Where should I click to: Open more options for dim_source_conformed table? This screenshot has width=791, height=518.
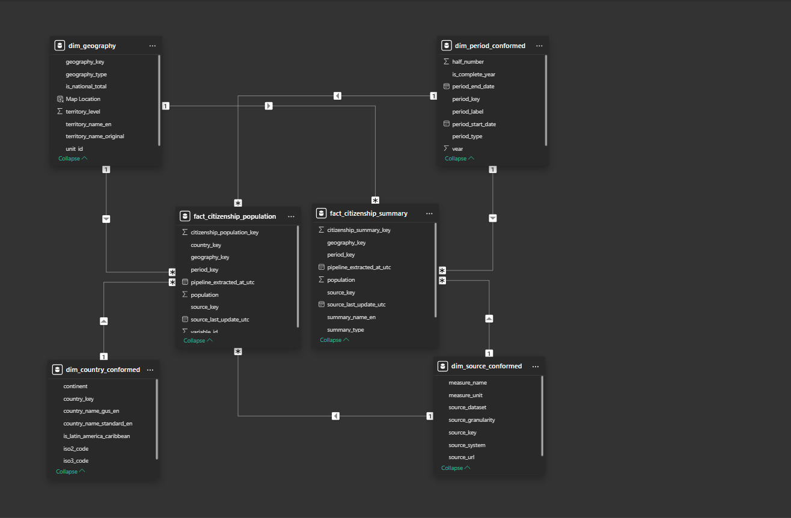pos(536,366)
